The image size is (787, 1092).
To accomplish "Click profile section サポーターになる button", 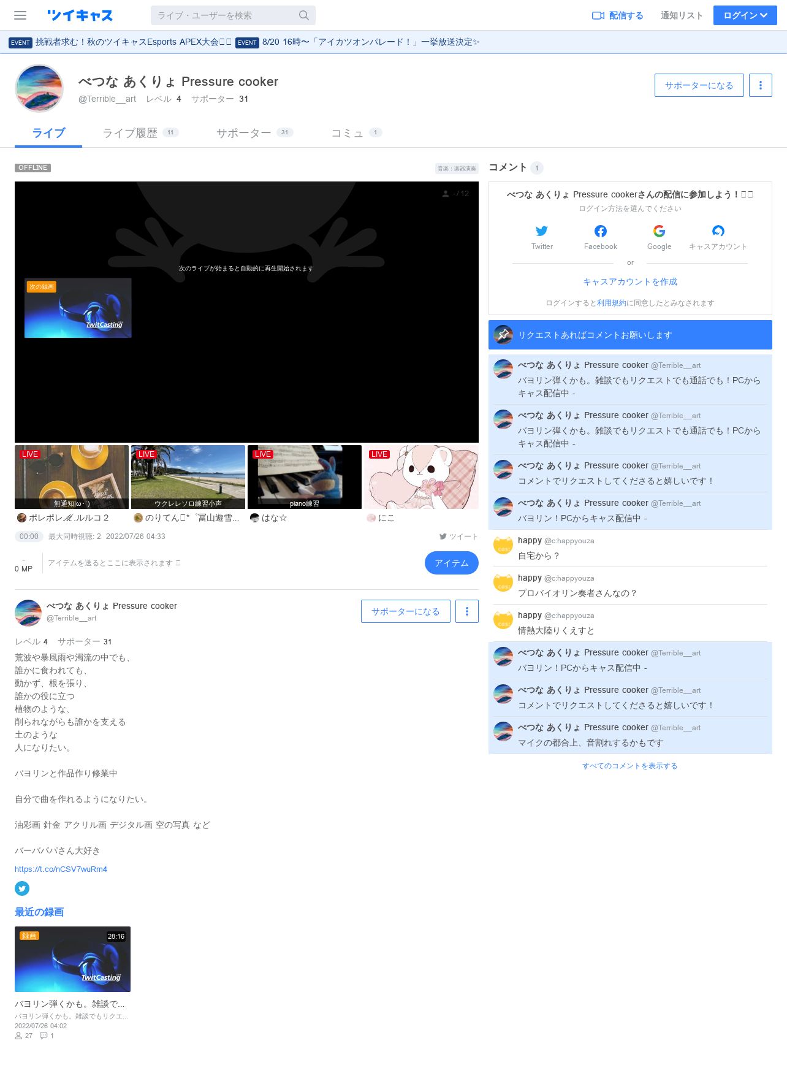I will (406, 611).
